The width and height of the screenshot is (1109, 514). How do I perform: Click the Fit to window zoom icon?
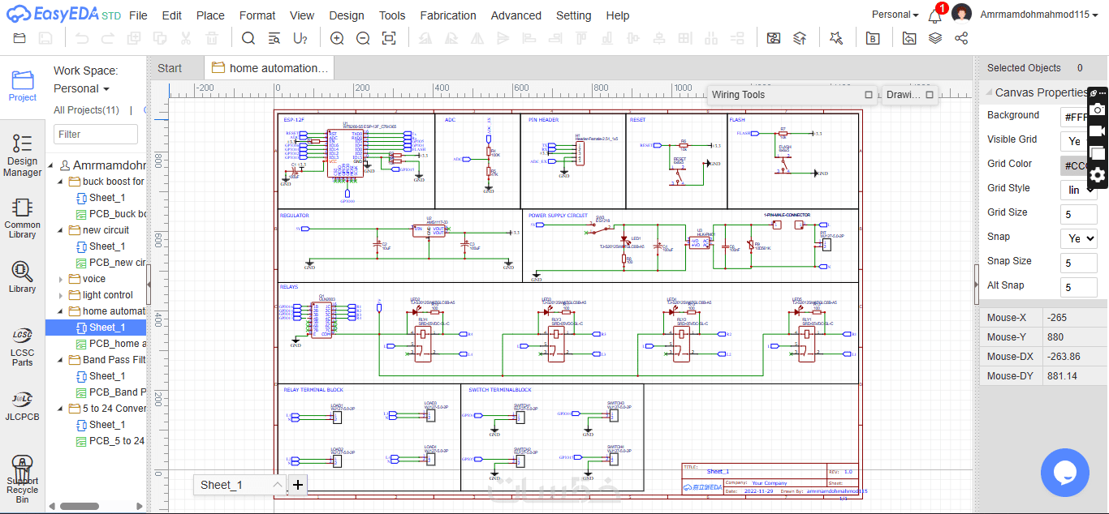pos(389,38)
